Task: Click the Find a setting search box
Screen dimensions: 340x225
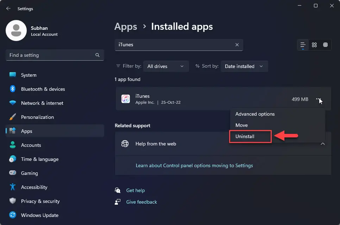Action: tap(51, 55)
